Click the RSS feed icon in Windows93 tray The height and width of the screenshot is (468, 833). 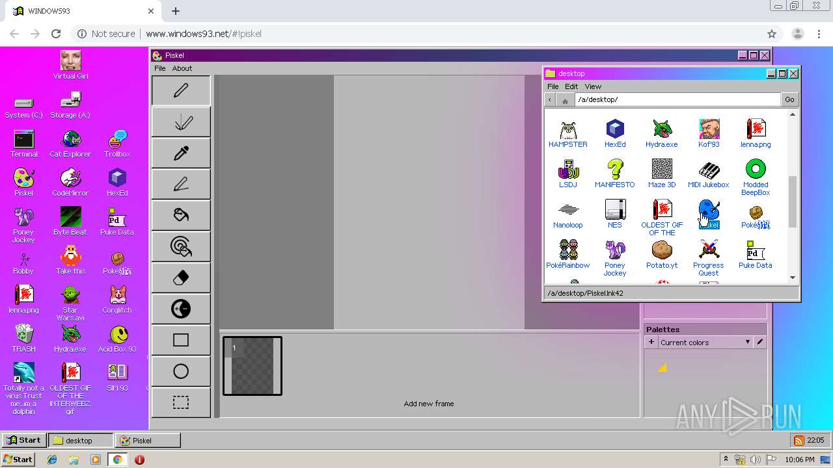[x=799, y=440]
